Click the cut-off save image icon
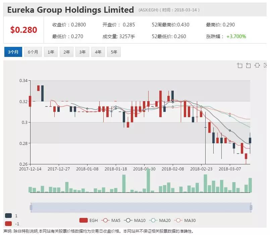The image size is (270, 235). click(x=265, y=65)
